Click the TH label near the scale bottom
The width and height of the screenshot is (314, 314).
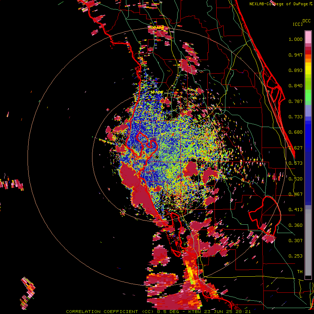(x=300, y=271)
